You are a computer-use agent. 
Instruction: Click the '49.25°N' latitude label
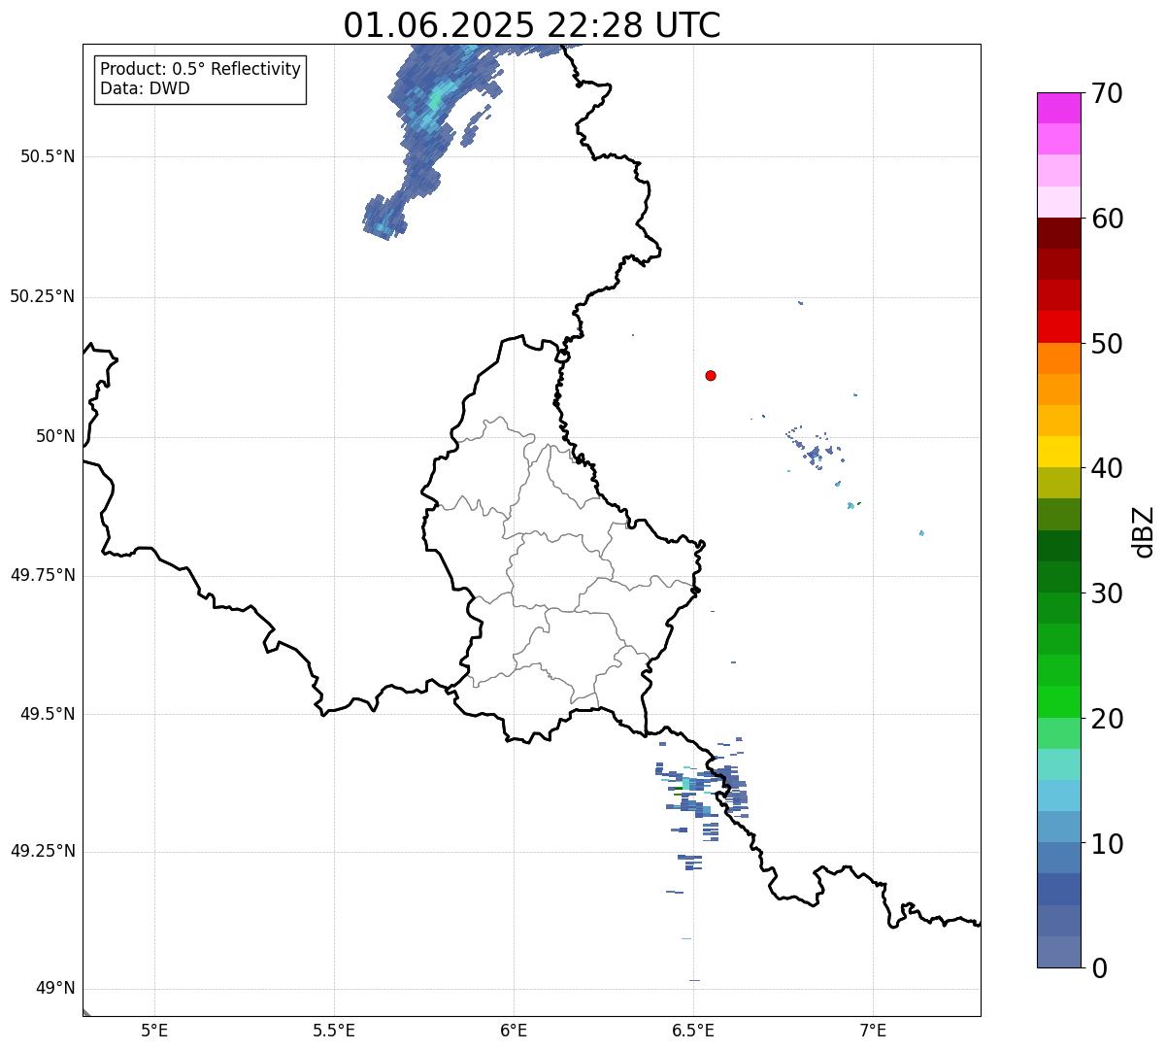pos(42,851)
